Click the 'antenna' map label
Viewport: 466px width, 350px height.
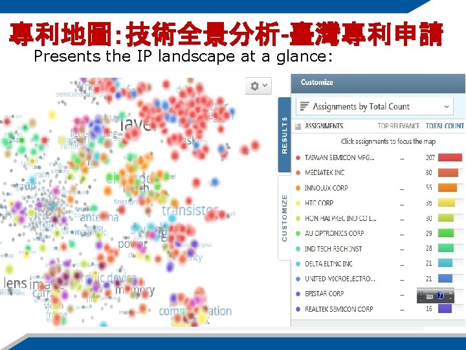[99, 218]
